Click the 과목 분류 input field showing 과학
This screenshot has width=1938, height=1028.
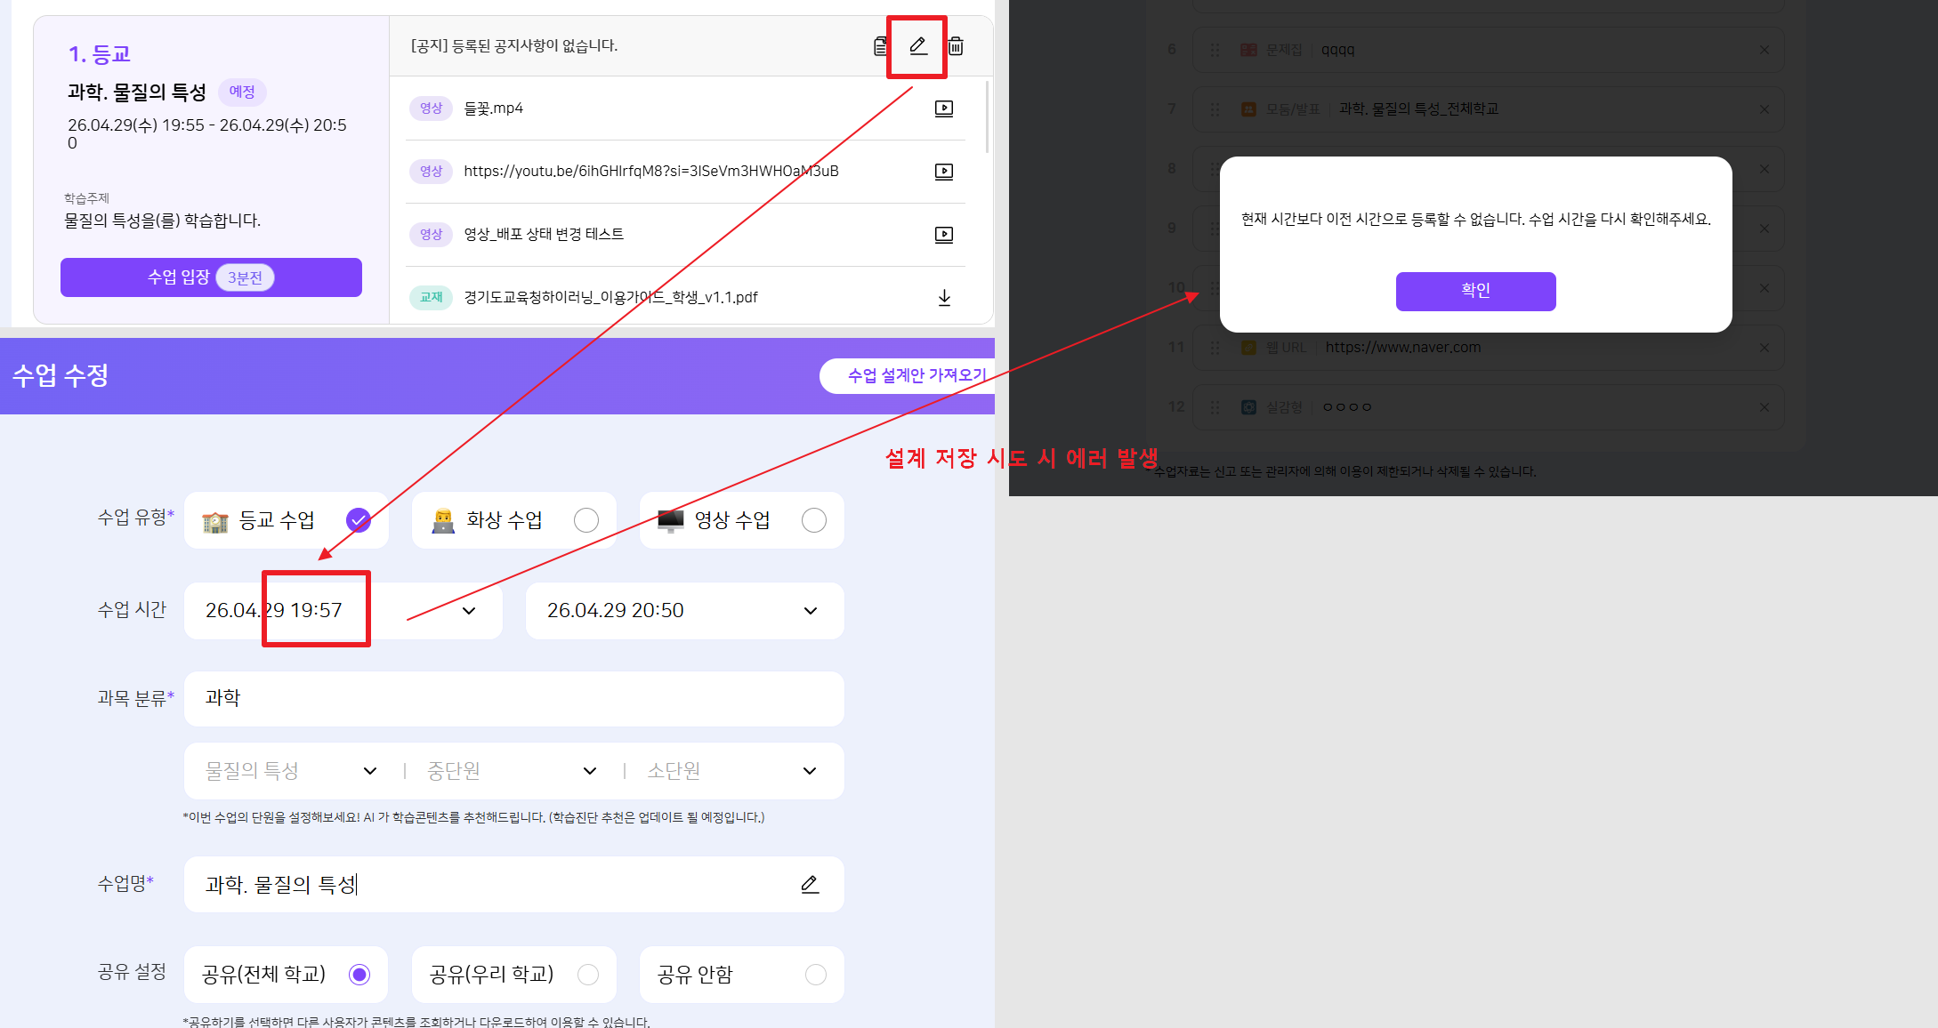(513, 699)
